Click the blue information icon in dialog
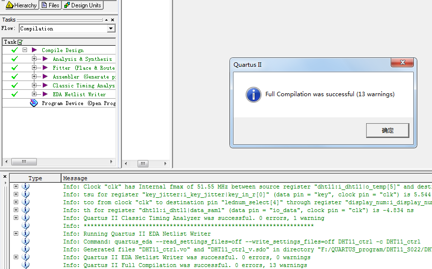This screenshot has height=269, width=432. click(x=254, y=95)
